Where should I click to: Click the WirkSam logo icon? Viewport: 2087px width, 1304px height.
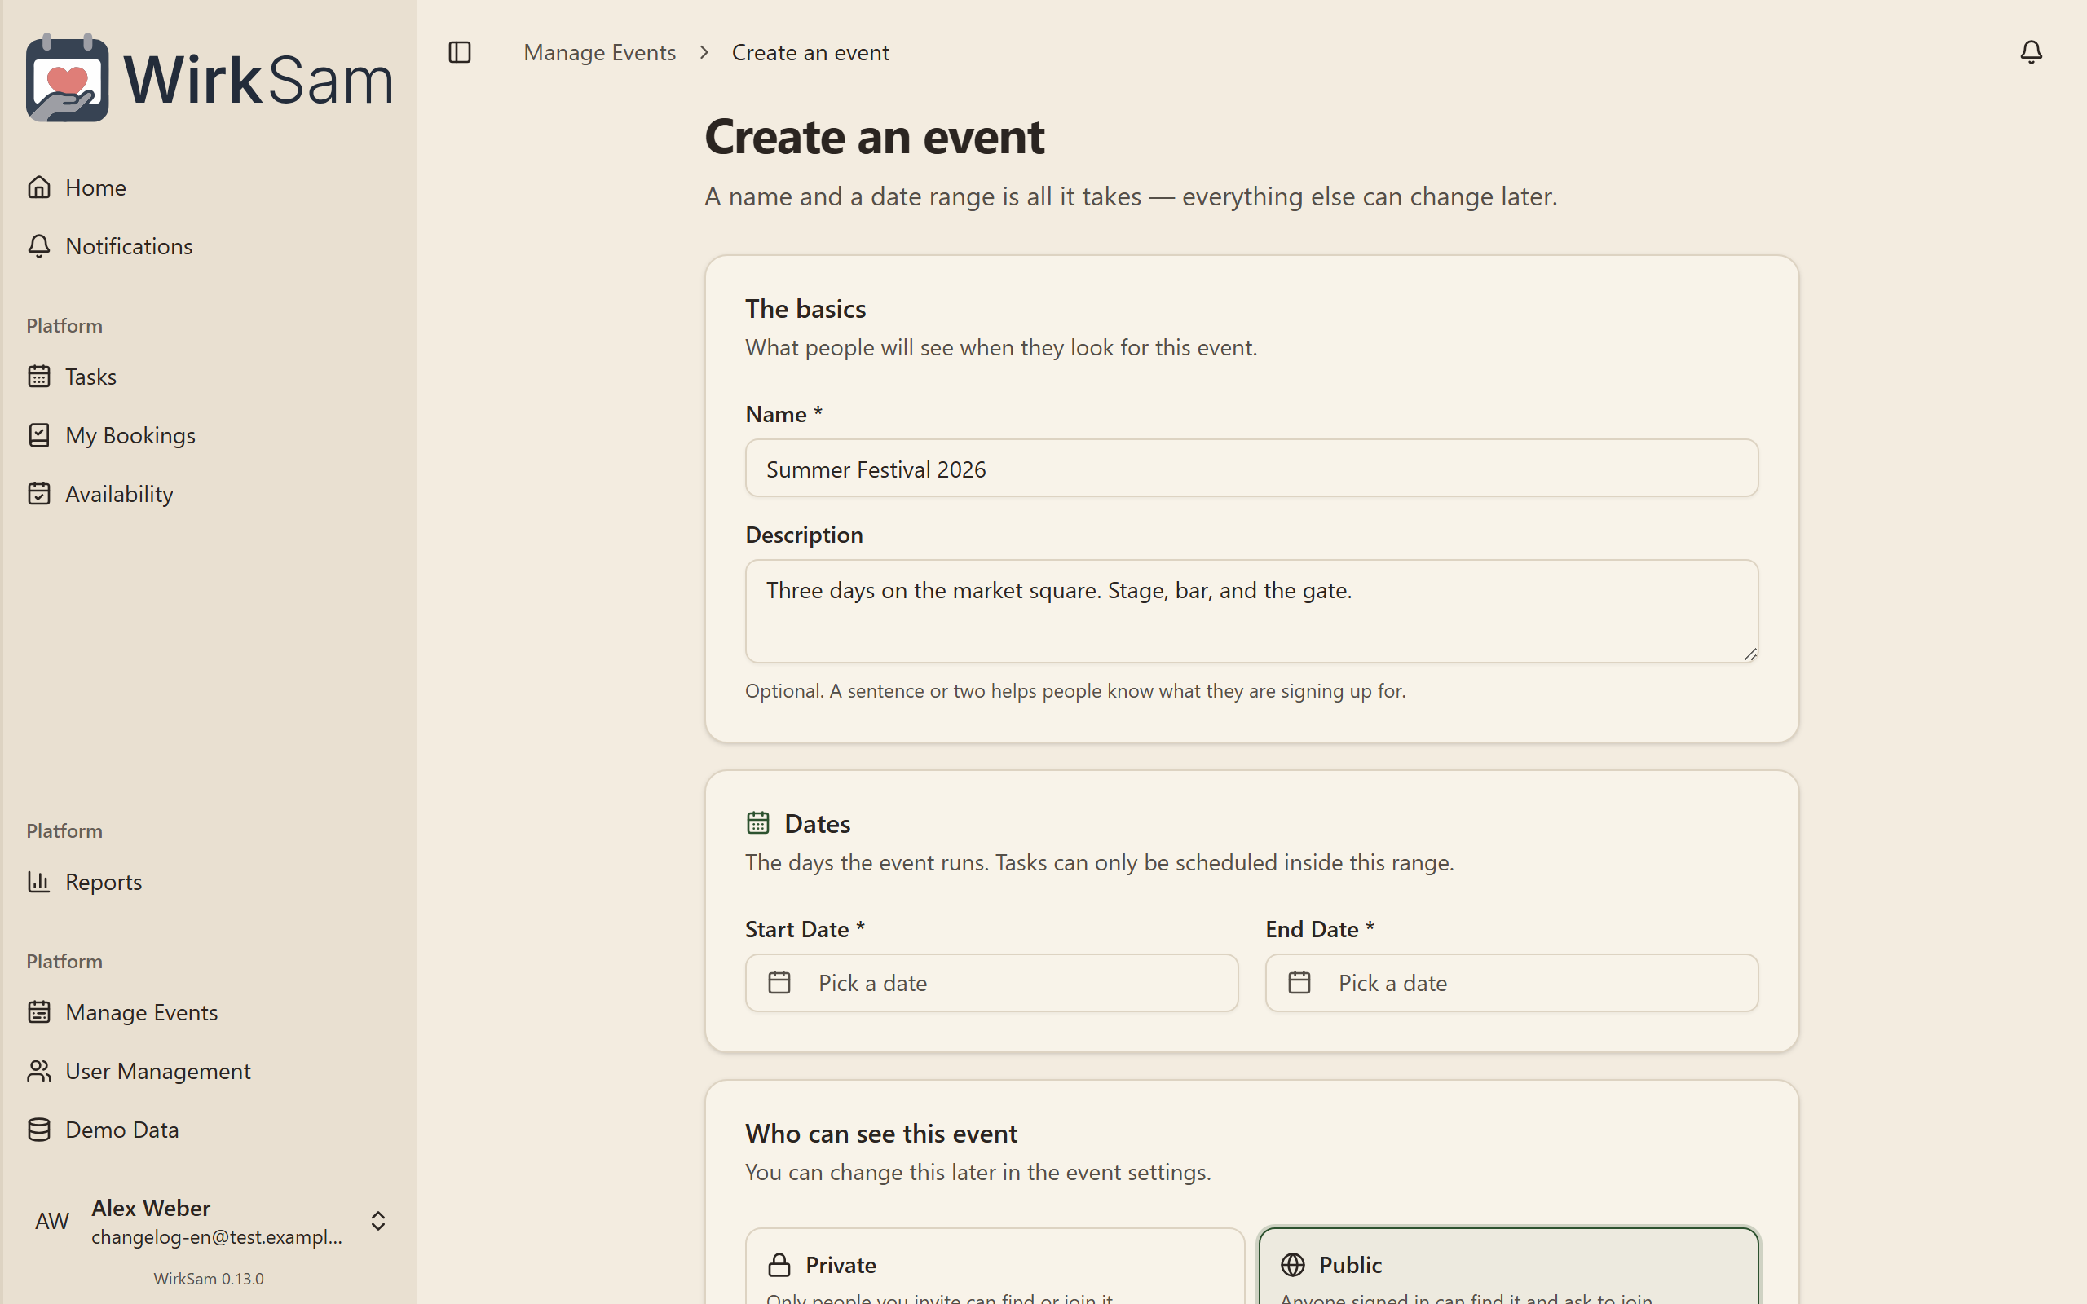pyautogui.click(x=68, y=77)
